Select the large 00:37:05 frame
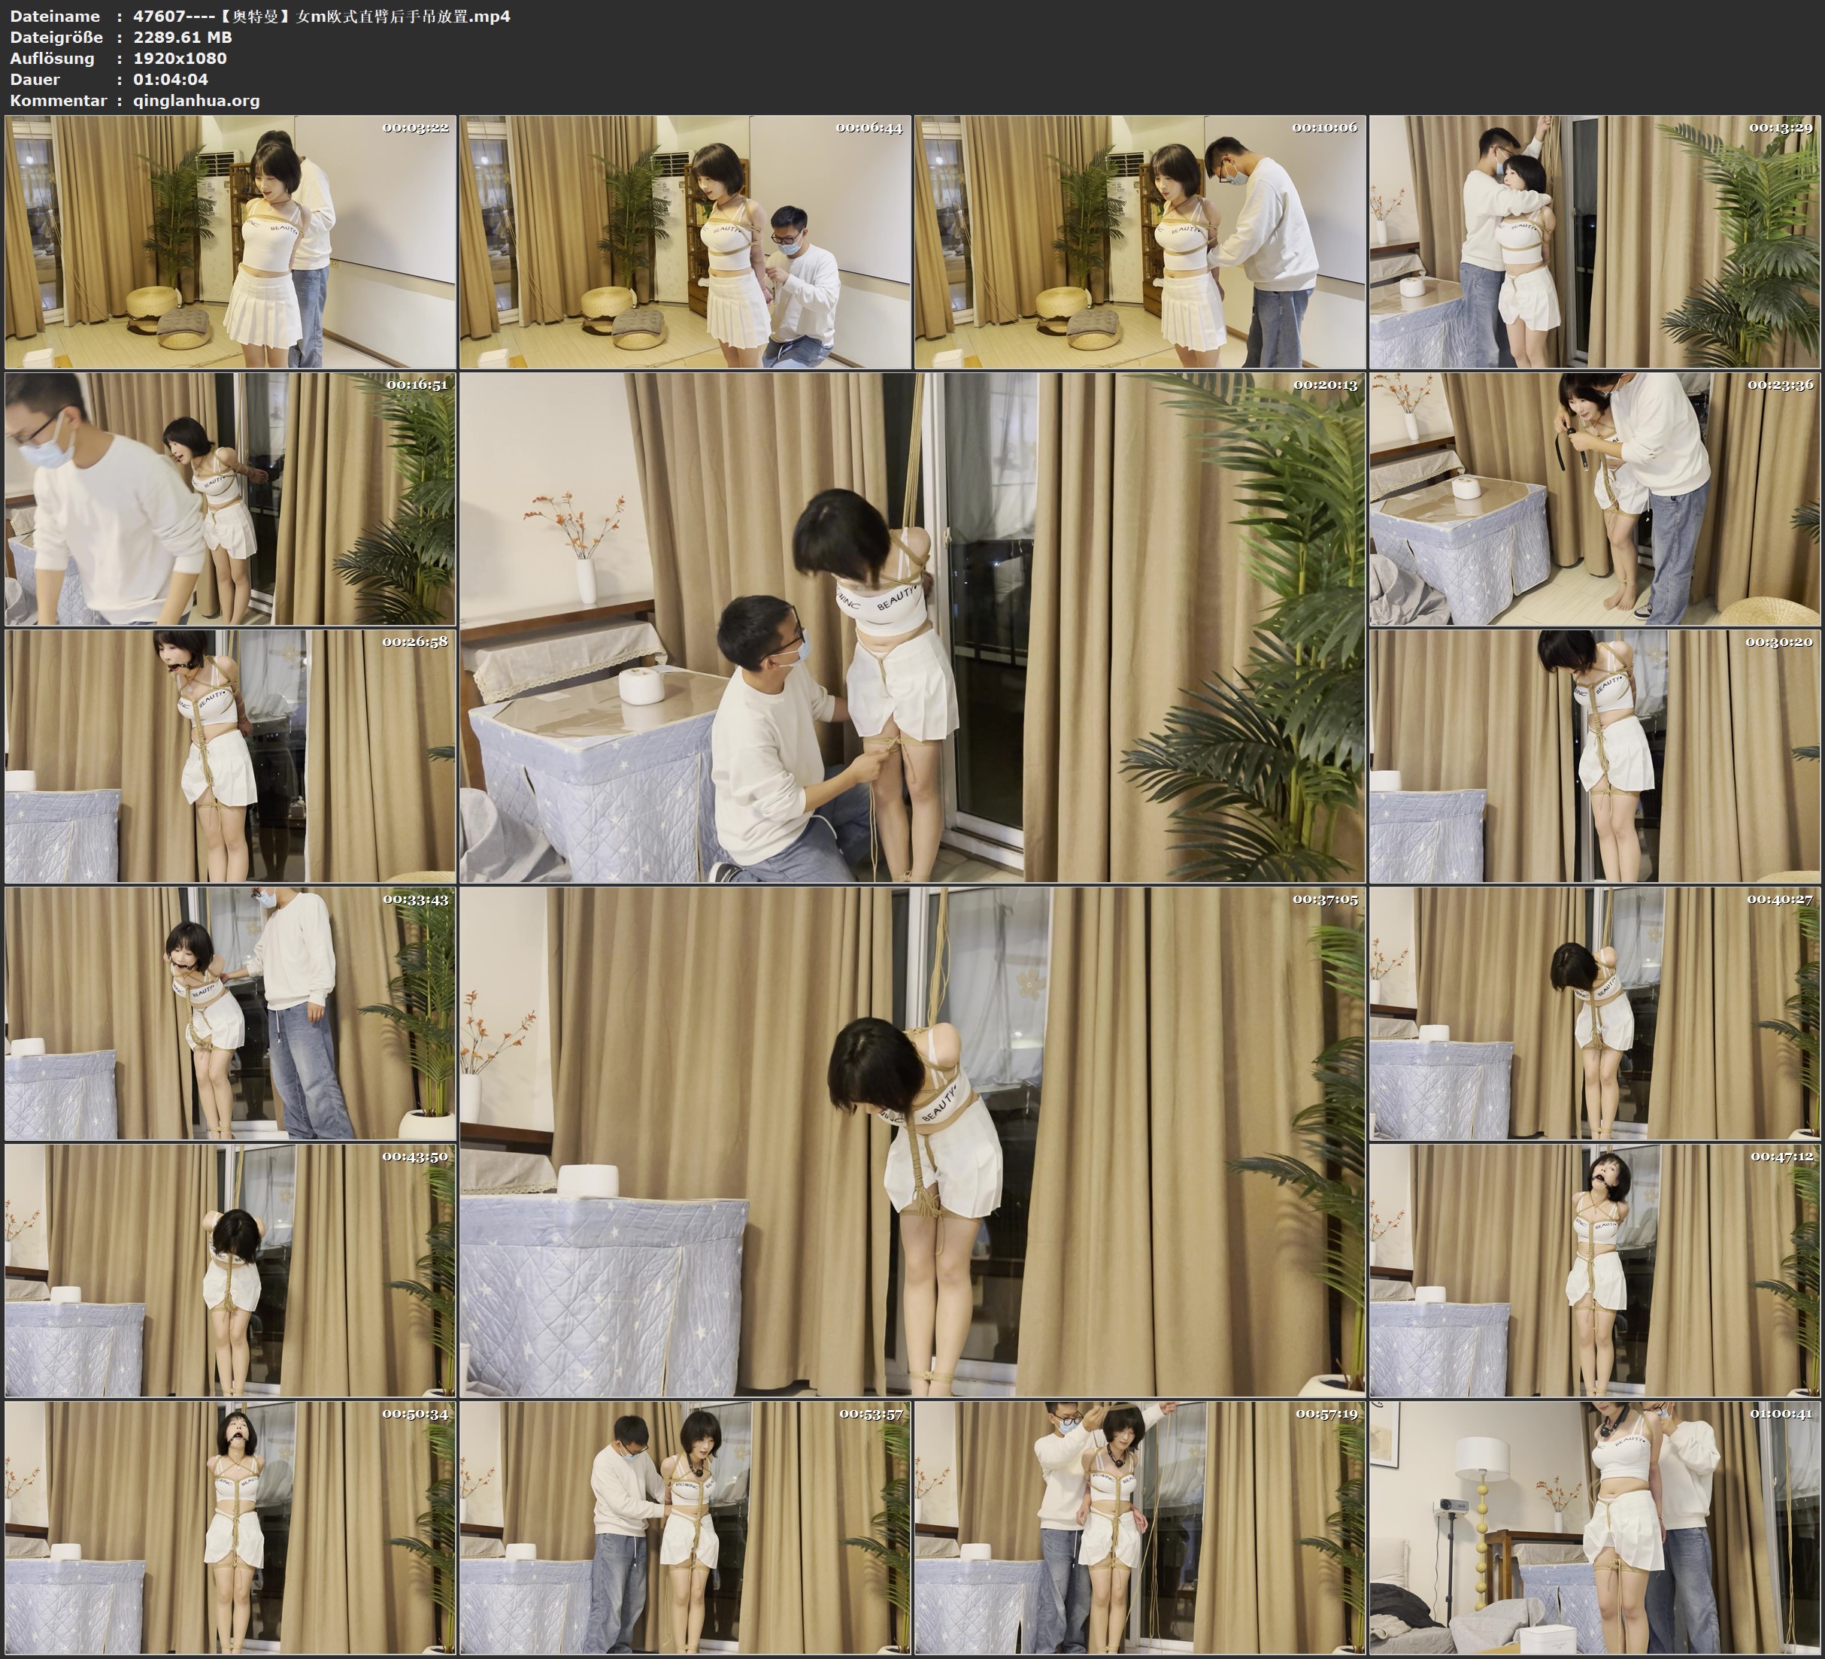 tap(911, 1142)
